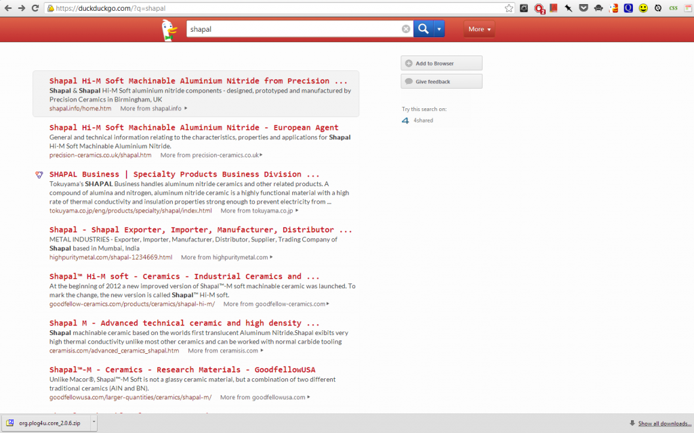Click the zip file icon in downloads bar
The height and width of the screenshot is (433, 694).
pos(10,423)
